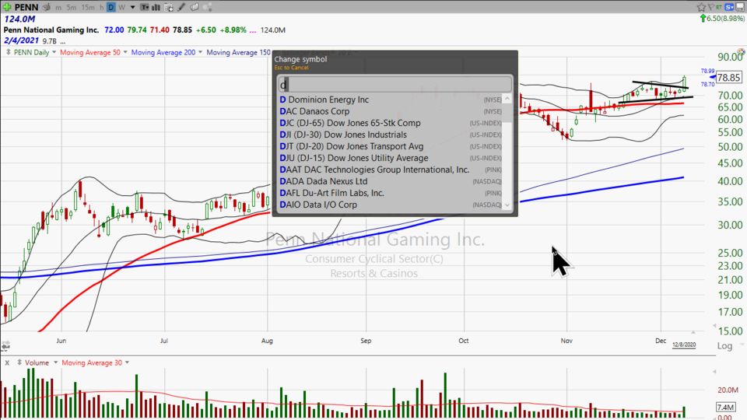Select DJU Dow Jones Utility Average
The height and width of the screenshot is (420, 747).
click(391, 158)
